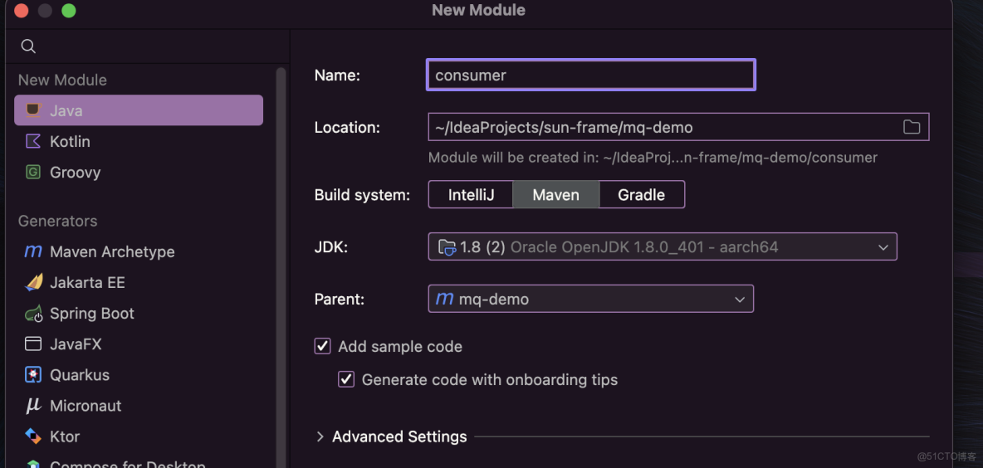Select Ktor in the Generators list
Image resolution: width=983 pixels, height=468 pixels.
coord(65,436)
